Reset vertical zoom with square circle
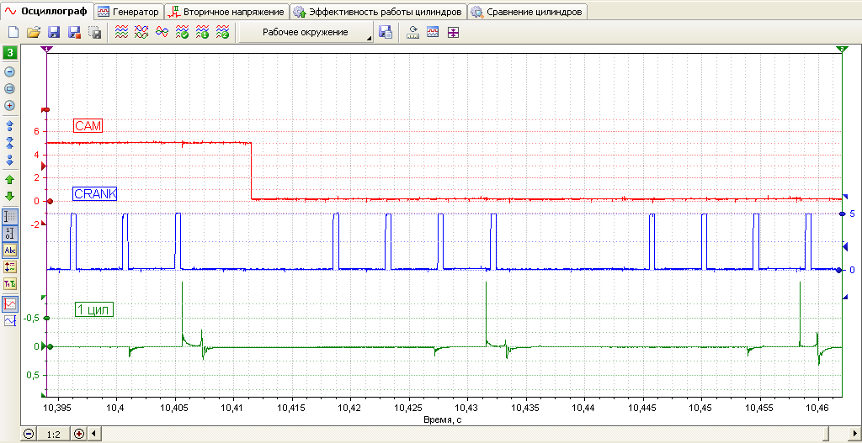Image resolution: width=862 pixels, height=443 pixels. (9, 88)
